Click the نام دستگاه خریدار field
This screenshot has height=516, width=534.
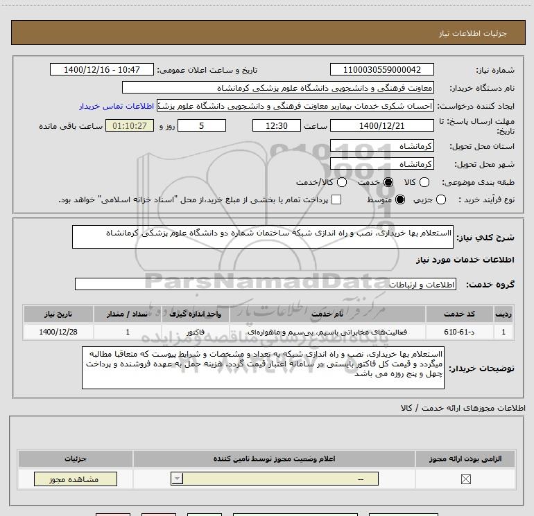click(x=278, y=88)
